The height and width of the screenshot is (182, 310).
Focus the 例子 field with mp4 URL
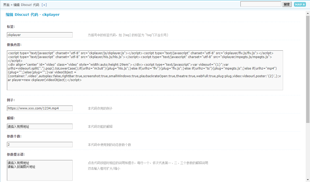40,108
